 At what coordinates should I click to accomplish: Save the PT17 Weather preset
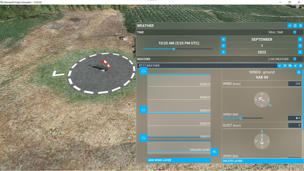click(x=285, y=66)
